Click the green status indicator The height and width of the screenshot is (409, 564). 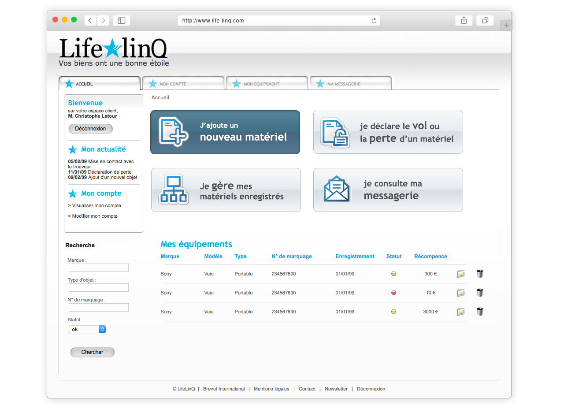pos(394,274)
